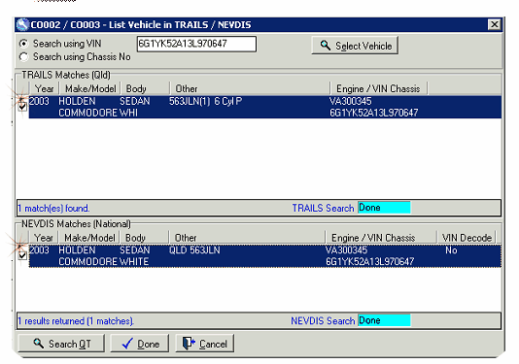Click the VIN search text field

pyautogui.click(x=196, y=44)
